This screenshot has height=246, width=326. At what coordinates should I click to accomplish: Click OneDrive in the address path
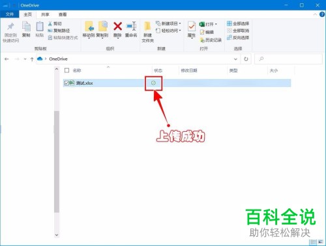(x=58, y=59)
